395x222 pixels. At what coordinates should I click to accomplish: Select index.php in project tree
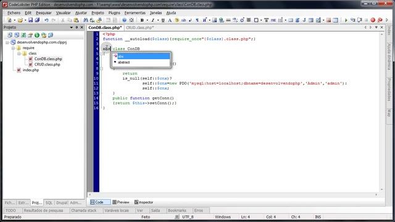31,70
